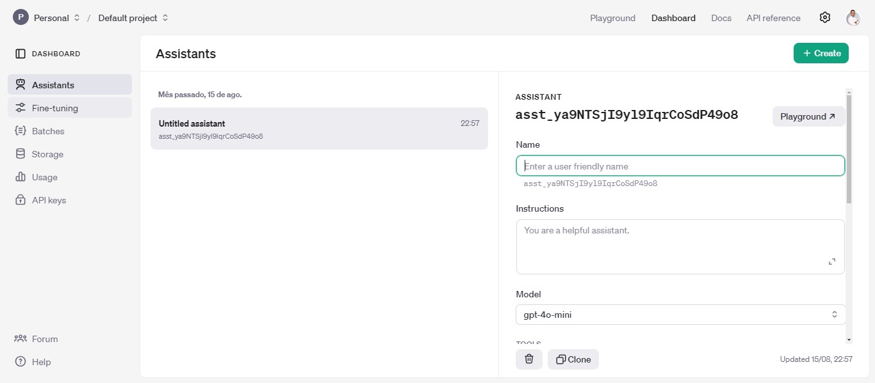The width and height of the screenshot is (875, 383).
Task: Click the green Create button
Action: tap(821, 53)
